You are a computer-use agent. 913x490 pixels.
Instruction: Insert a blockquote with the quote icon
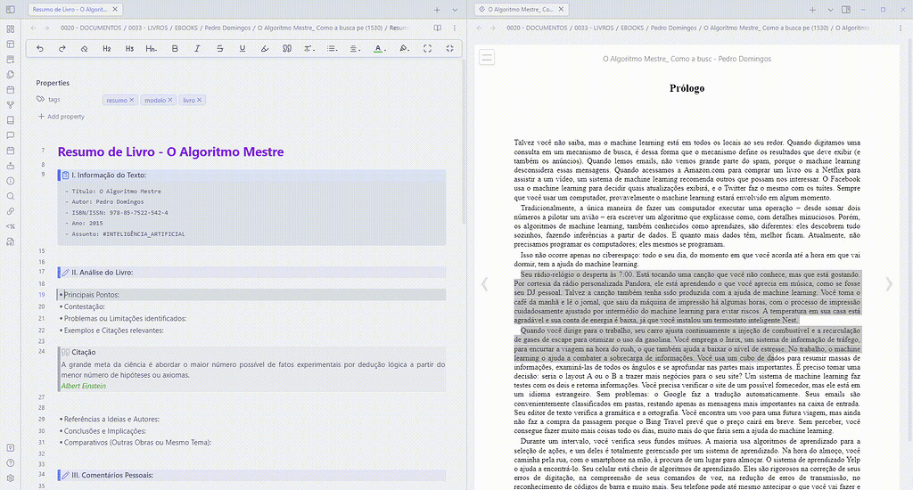(x=287, y=49)
